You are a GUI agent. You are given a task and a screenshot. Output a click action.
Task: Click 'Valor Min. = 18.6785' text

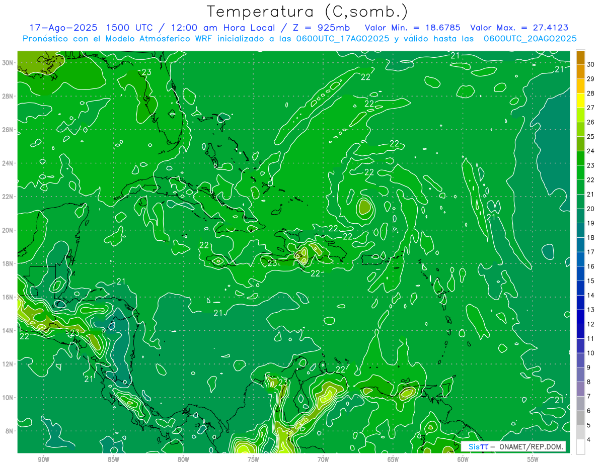412,28
